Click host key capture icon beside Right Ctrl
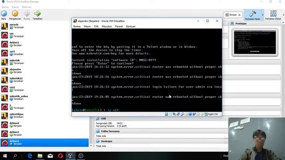The width and height of the screenshot is (285, 160). (206, 114)
